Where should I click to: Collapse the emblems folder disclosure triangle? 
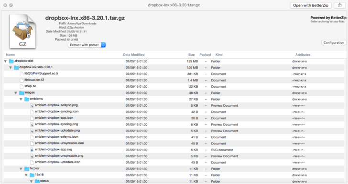(x=21, y=100)
